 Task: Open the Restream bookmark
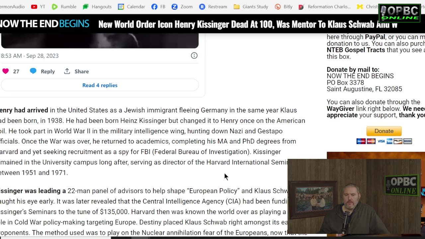(x=213, y=7)
